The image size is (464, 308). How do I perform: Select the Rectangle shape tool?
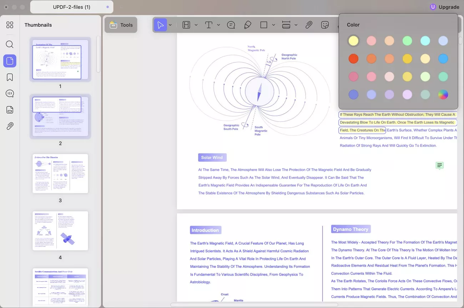tap(263, 25)
